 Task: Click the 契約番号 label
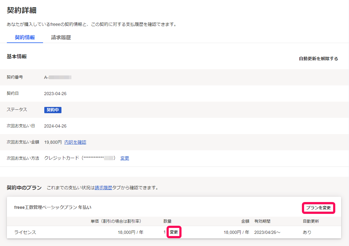pyautogui.click(x=15, y=77)
